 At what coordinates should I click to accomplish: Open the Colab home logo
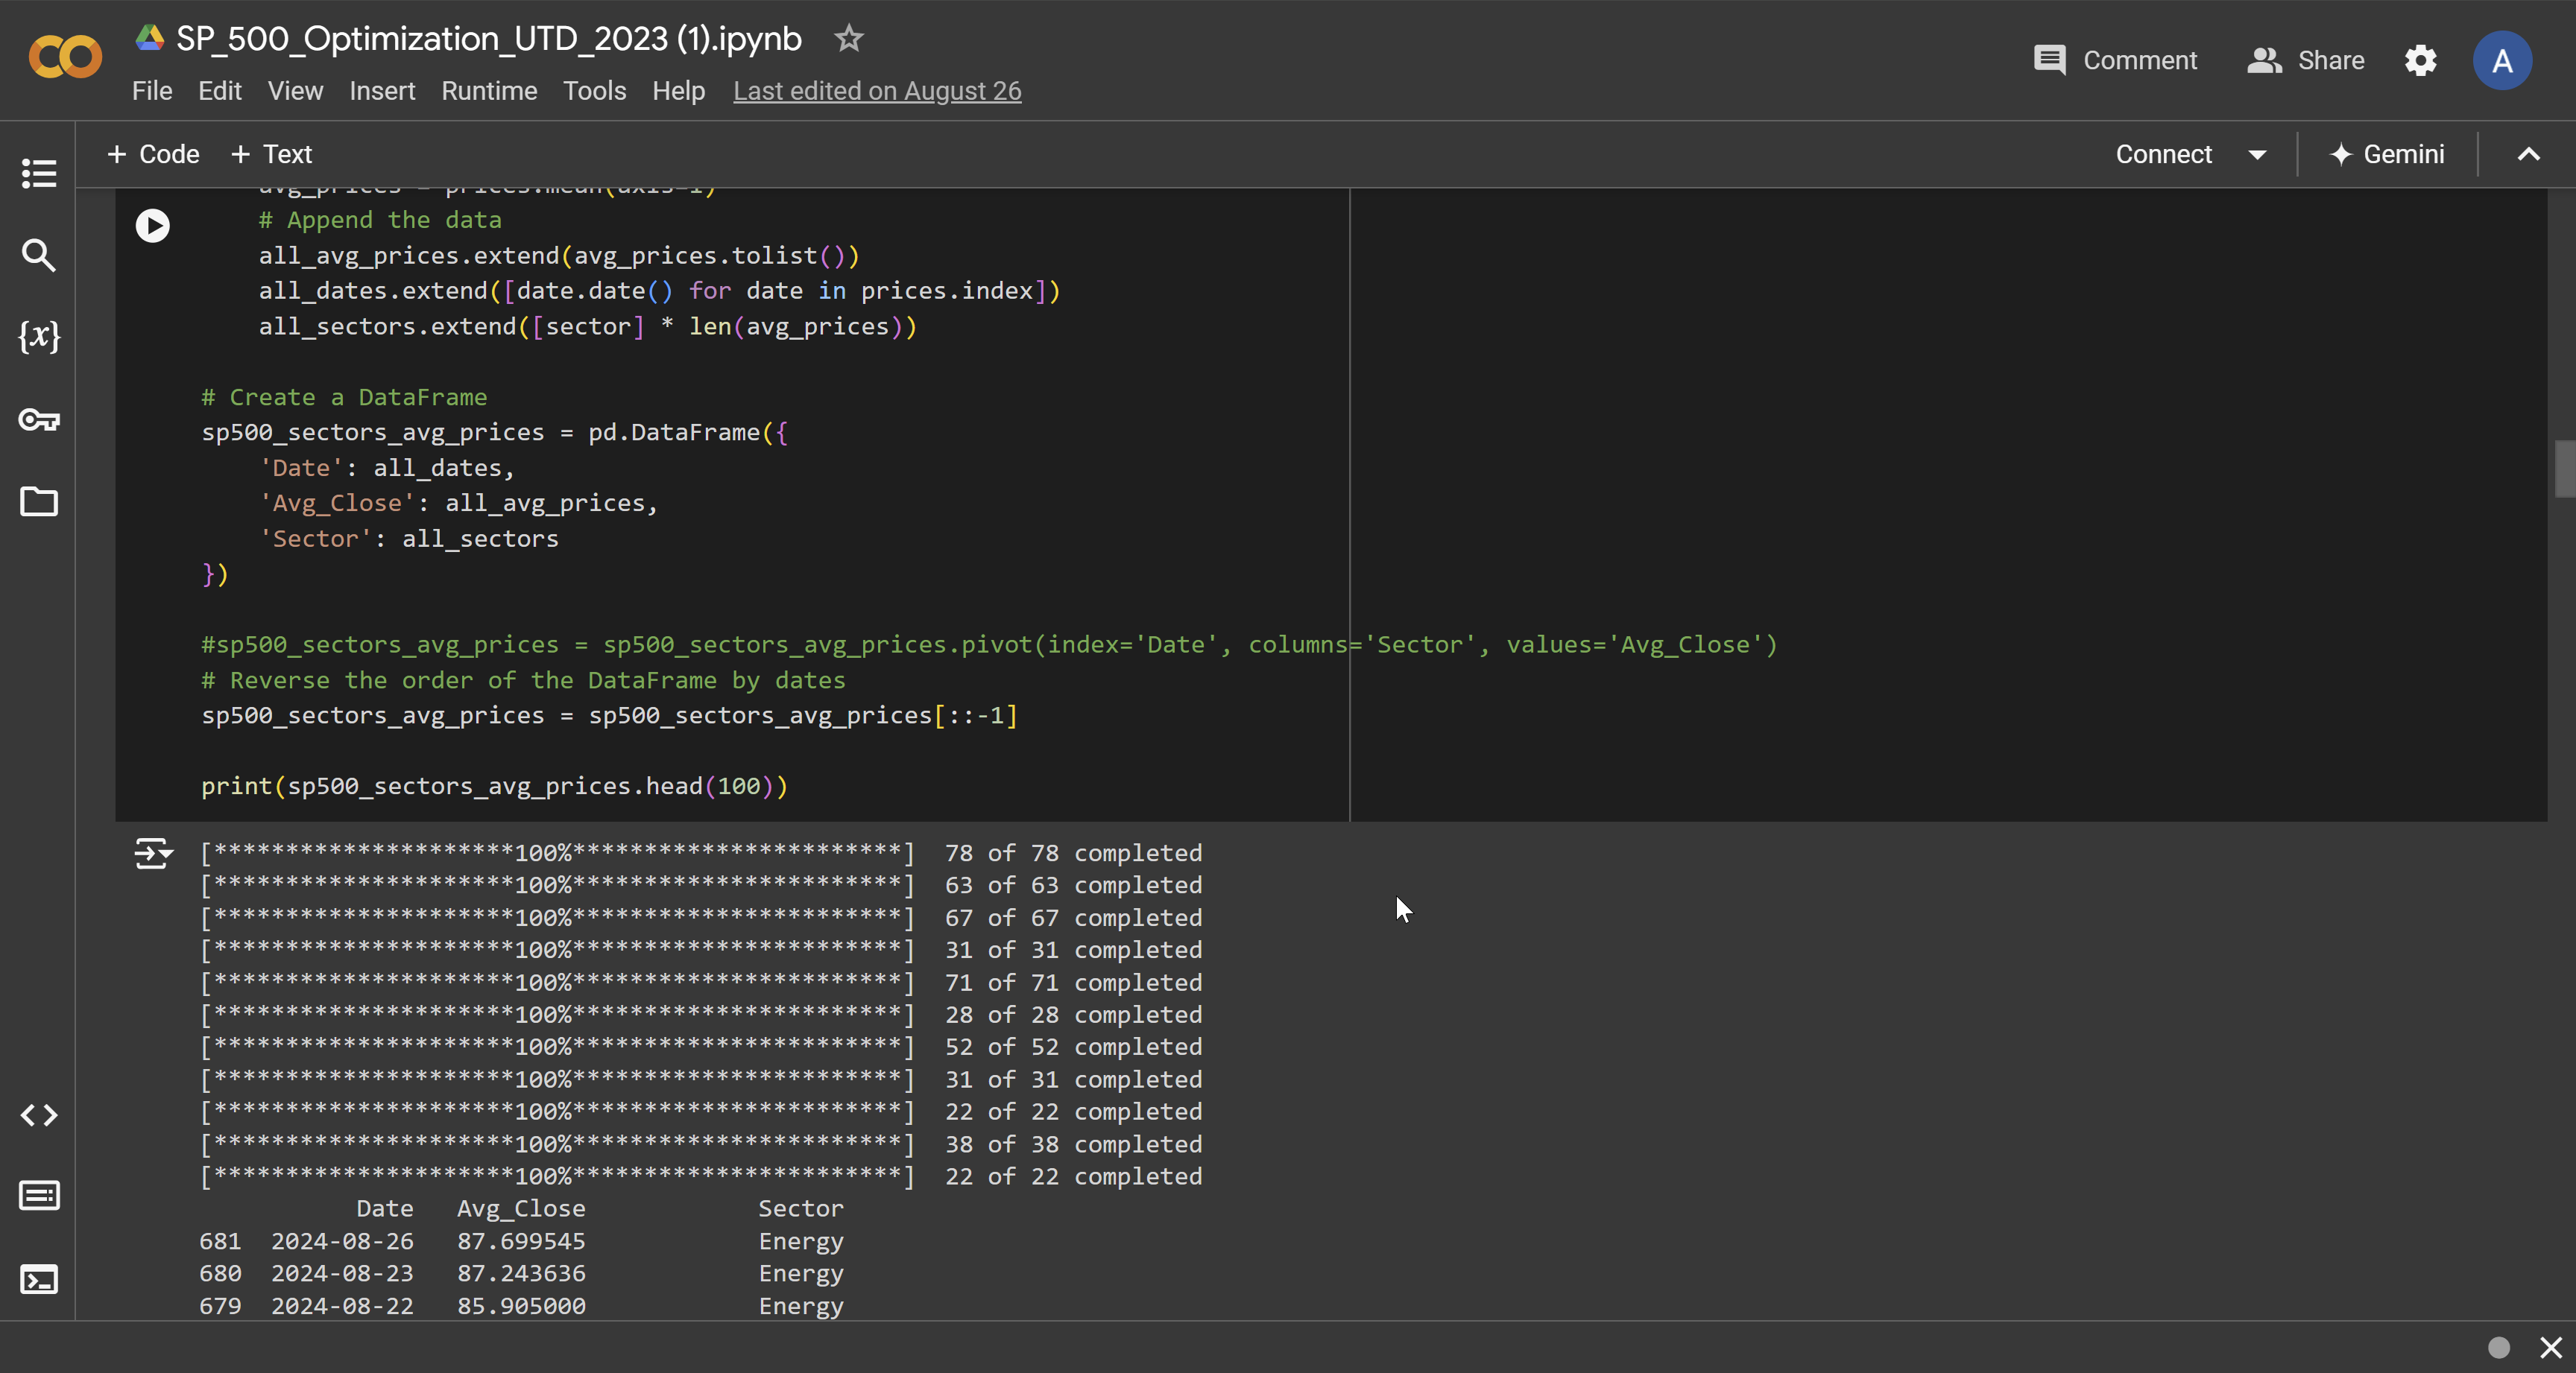(65, 56)
